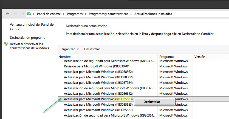Viewport: 229px width, 119px height.
Task: Select security update KB30375... row
Action: 110,88
